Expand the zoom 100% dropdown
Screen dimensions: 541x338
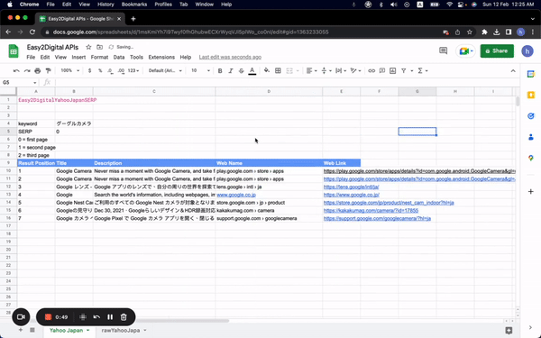(69, 70)
